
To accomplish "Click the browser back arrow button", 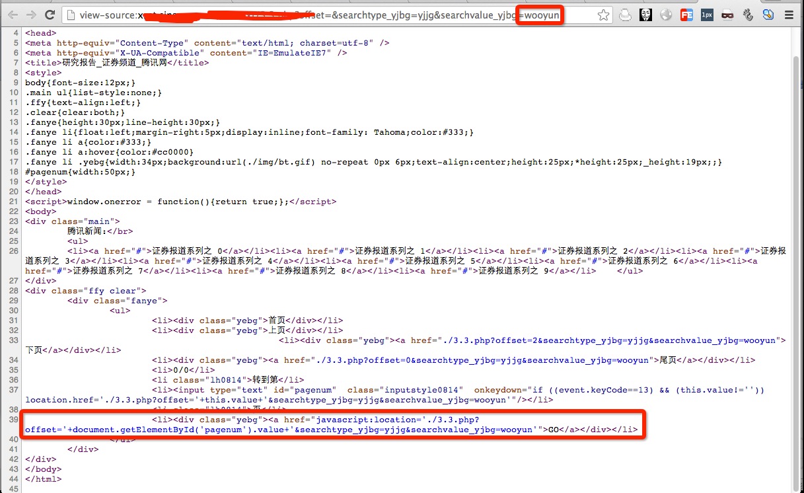I will [x=12, y=15].
